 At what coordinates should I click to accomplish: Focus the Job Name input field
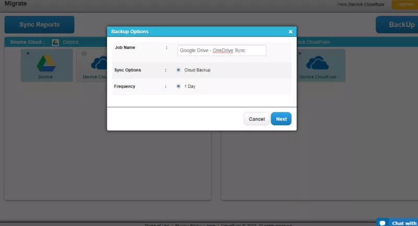click(222, 50)
